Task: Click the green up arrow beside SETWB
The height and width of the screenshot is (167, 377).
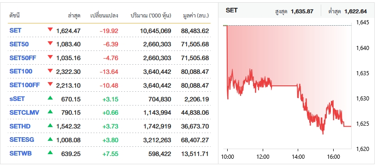Action: 50,152
